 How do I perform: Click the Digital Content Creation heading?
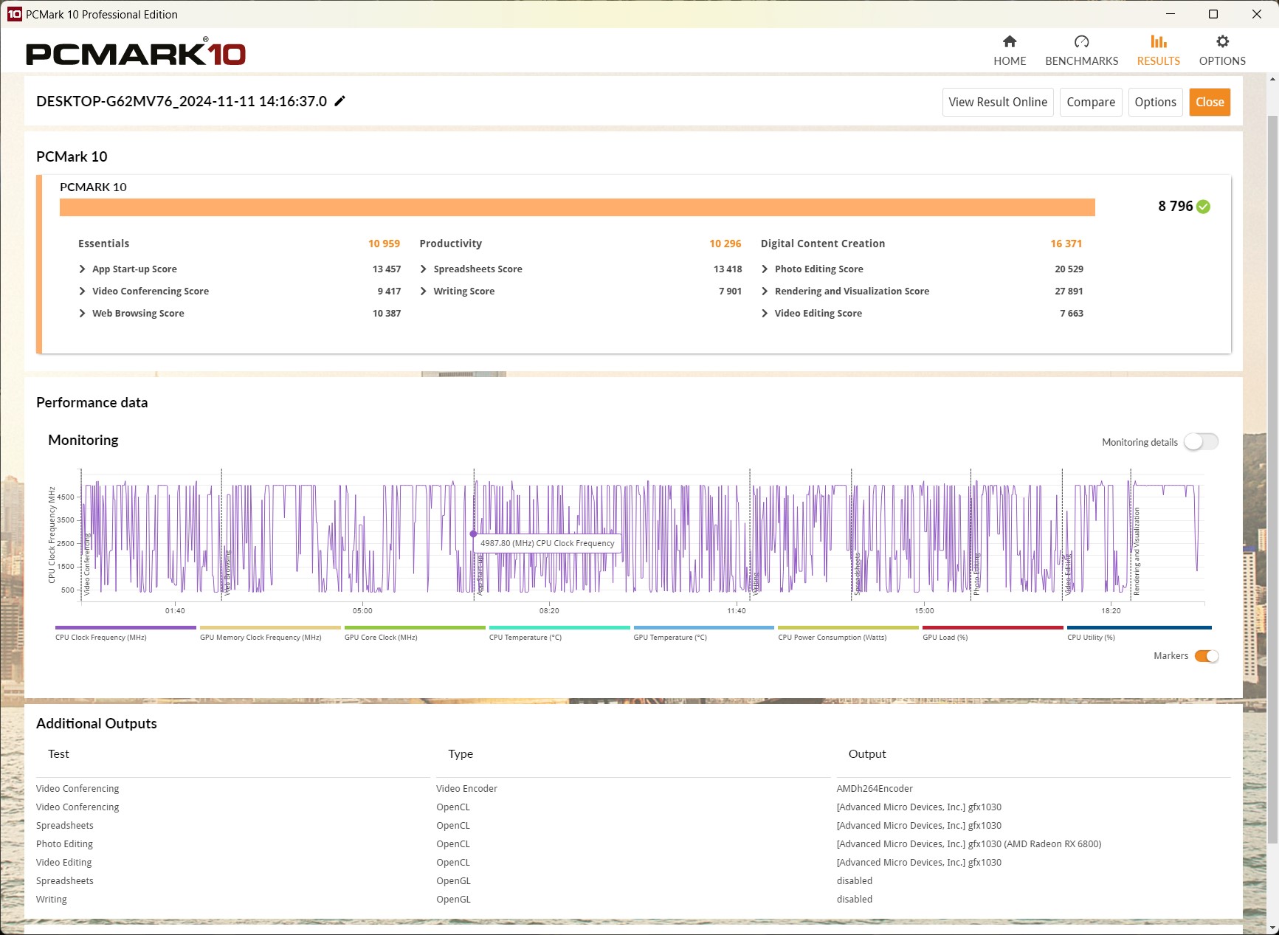tap(823, 244)
